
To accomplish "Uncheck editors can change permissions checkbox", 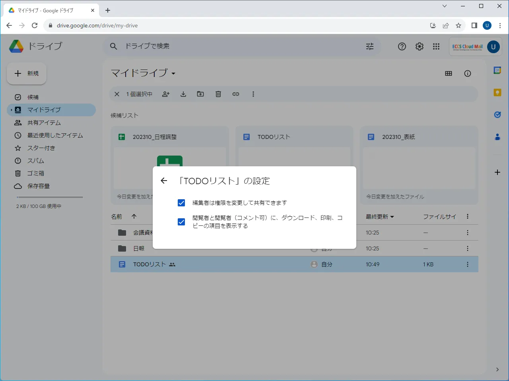I will pyautogui.click(x=181, y=203).
